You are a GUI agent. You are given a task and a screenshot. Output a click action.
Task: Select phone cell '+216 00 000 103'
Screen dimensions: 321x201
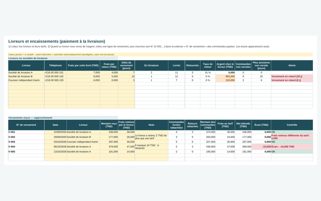(55, 80)
